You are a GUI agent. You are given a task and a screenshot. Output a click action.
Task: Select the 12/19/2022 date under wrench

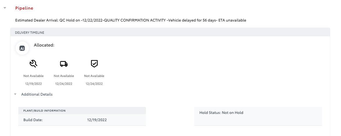tap(33, 84)
